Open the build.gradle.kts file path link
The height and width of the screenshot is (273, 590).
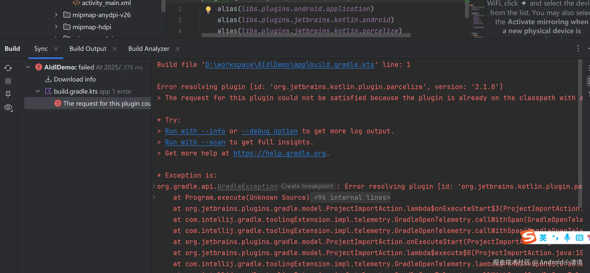point(290,65)
